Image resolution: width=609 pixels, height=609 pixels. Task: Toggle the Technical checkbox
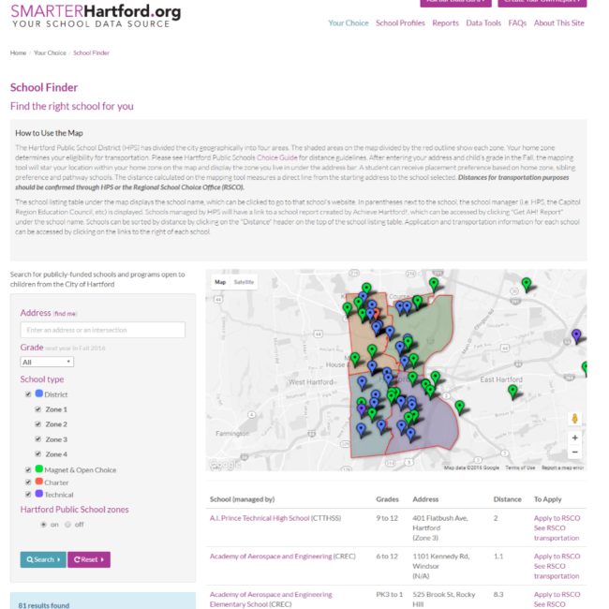28,495
